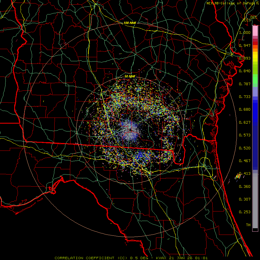Click the pink swatch atop the color bar
The width and height of the screenshot is (260, 260).
click(255, 31)
